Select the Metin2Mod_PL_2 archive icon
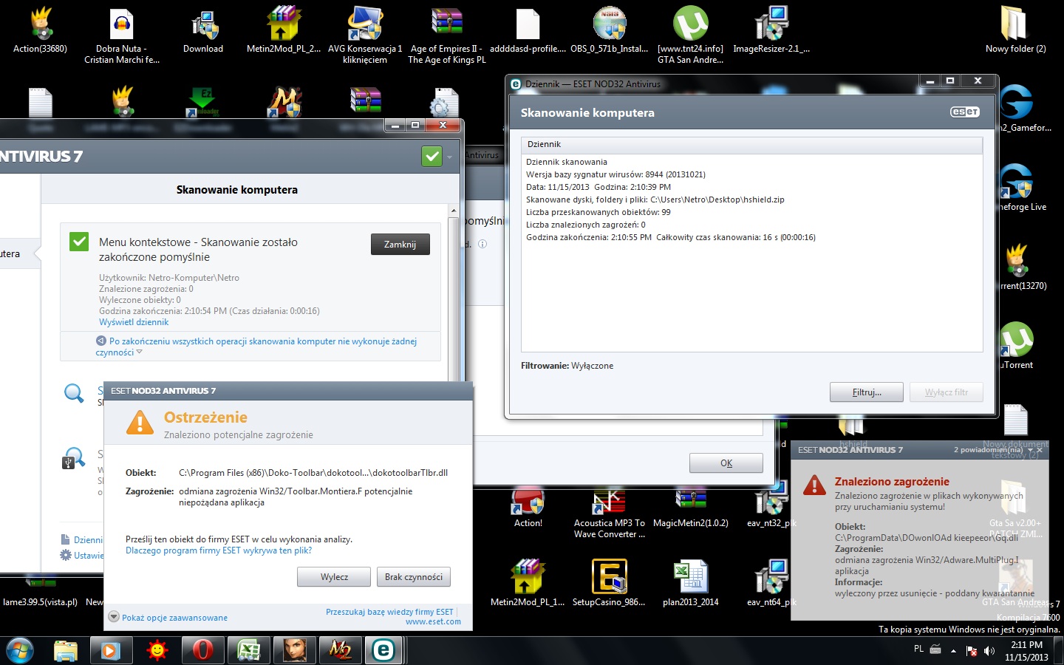Image resolution: width=1064 pixels, height=665 pixels. 284,31
